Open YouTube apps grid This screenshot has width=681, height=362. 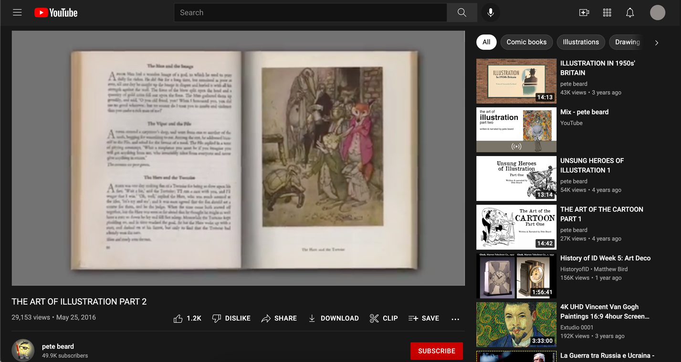tap(607, 13)
